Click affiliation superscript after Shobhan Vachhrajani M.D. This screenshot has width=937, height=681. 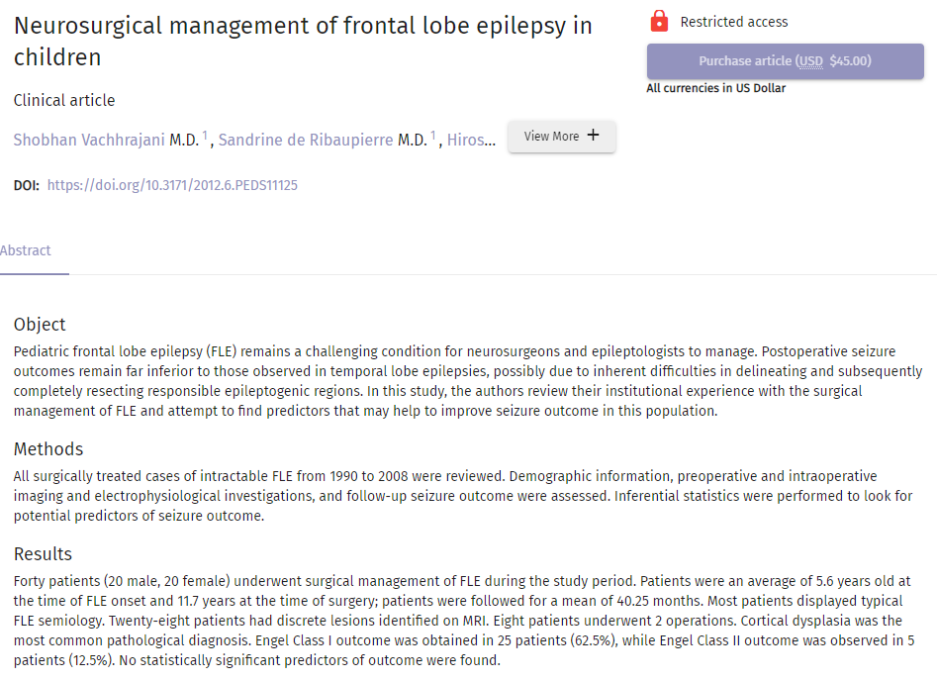pyautogui.click(x=206, y=137)
